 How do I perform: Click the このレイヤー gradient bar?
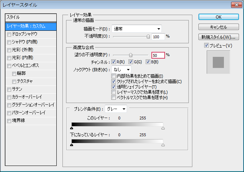pyautogui.click(x=117, y=124)
